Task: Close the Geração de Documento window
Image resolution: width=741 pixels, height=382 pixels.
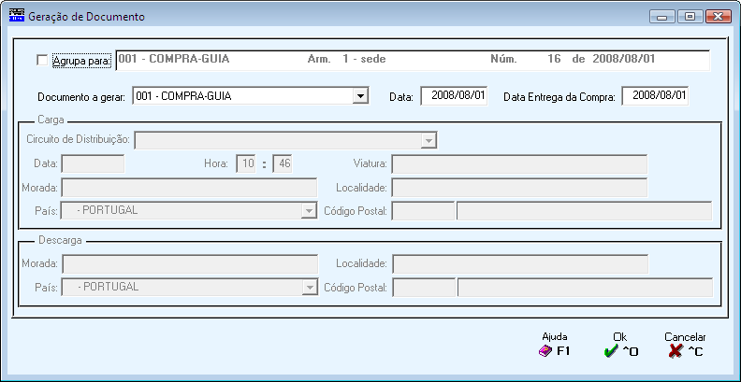Action: 719,17
